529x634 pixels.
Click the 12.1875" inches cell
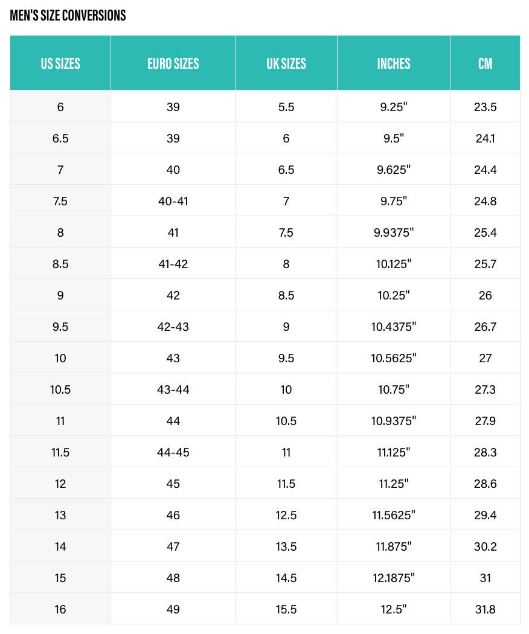click(394, 578)
